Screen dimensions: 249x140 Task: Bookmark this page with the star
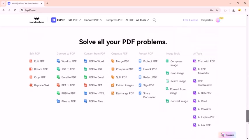click(217, 10)
